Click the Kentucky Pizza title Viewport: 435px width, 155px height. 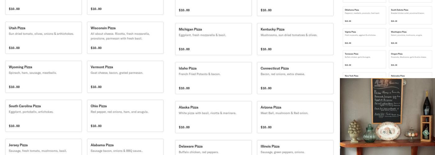coord(272,29)
